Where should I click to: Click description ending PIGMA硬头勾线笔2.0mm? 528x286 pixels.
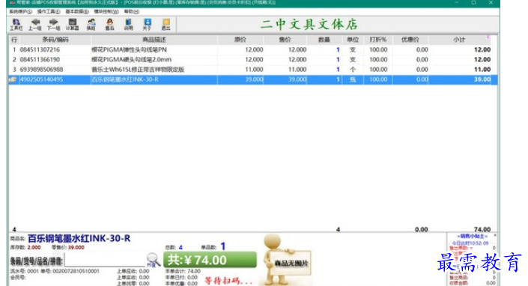pyautogui.click(x=131, y=60)
